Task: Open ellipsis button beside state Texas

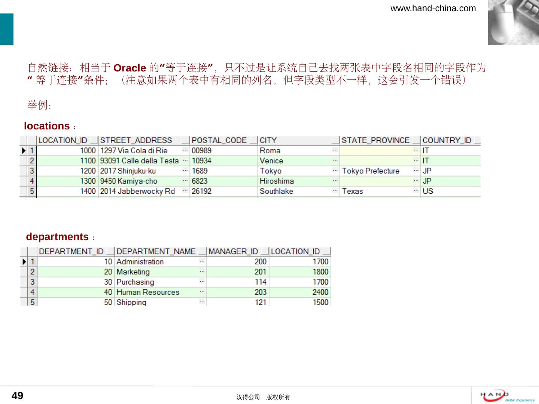Action: 416,191
